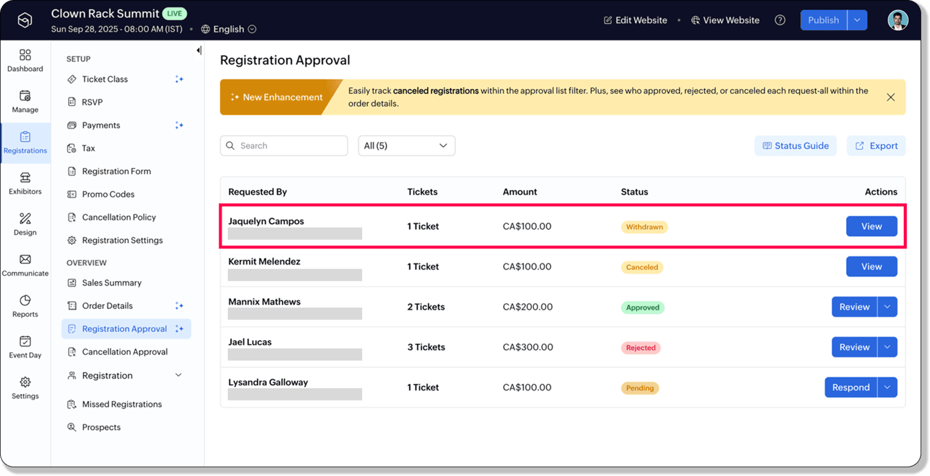The width and height of the screenshot is (930, 476).
Task: Dismiss the New Enhancement banner
Action: 890,98
